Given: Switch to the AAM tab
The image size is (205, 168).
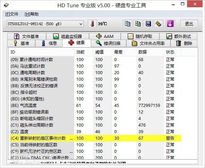Looking at the screenshot, I should tap(105, 36).
